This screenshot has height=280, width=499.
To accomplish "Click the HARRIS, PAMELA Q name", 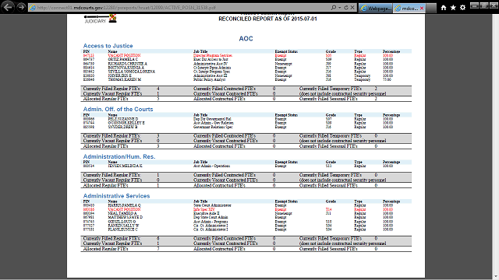I will (124, 205).
